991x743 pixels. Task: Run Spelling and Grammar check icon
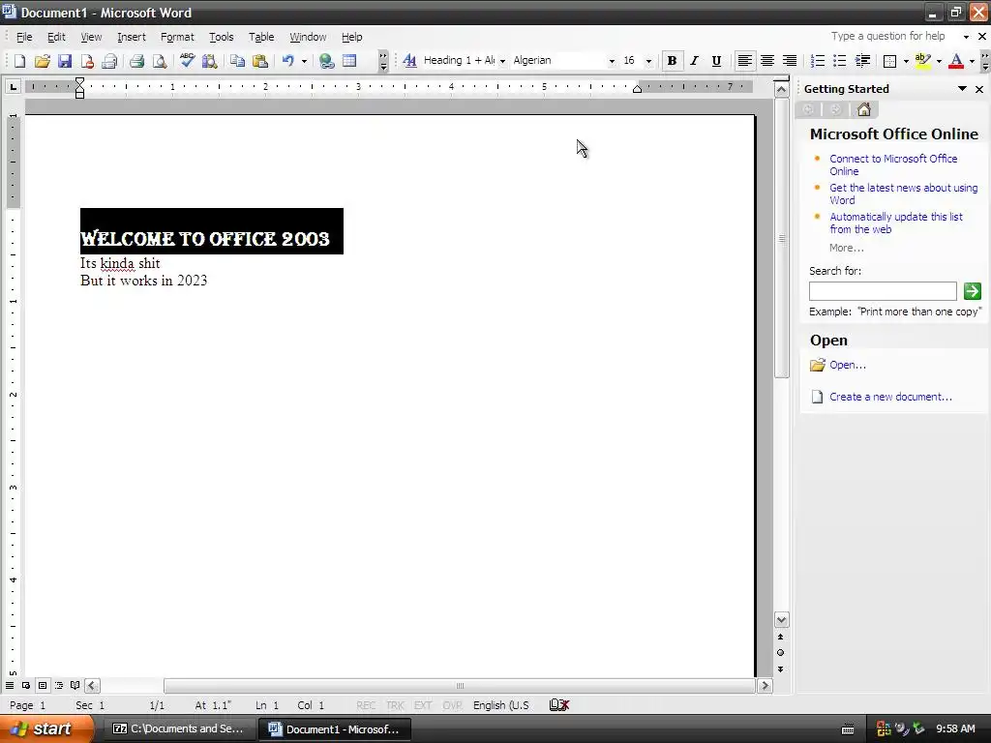pos(187,61)
